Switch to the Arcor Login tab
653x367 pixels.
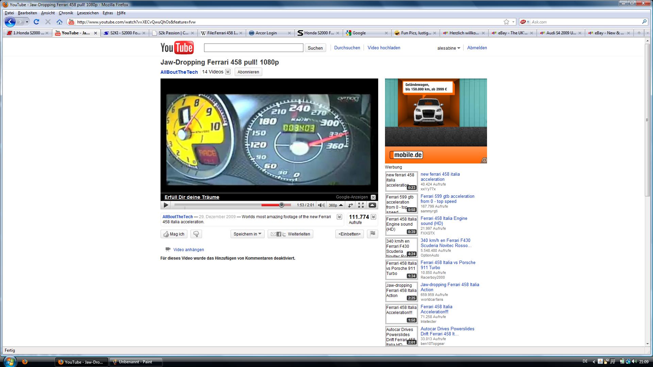point(266,33)
